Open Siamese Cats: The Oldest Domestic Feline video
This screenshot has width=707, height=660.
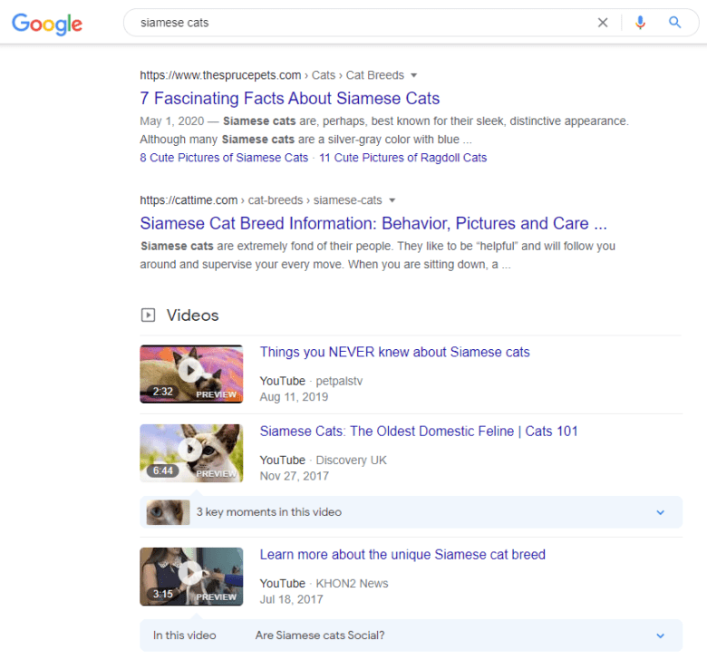pos(419,432)
